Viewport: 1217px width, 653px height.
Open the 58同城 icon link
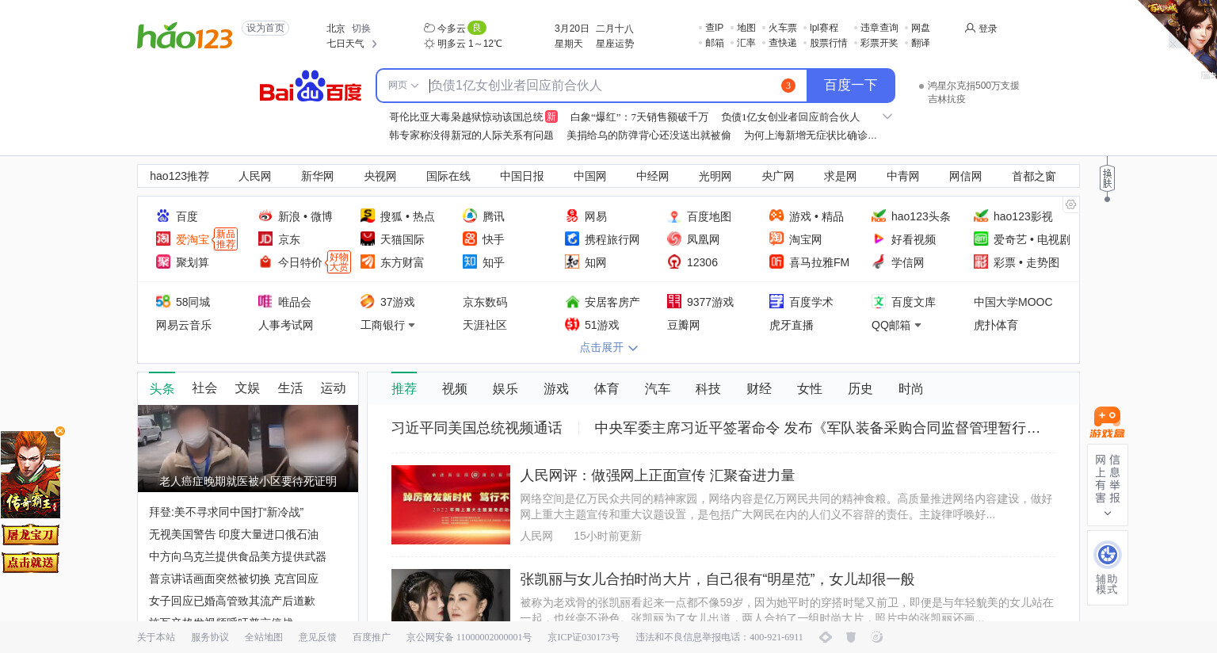[163, 301]
